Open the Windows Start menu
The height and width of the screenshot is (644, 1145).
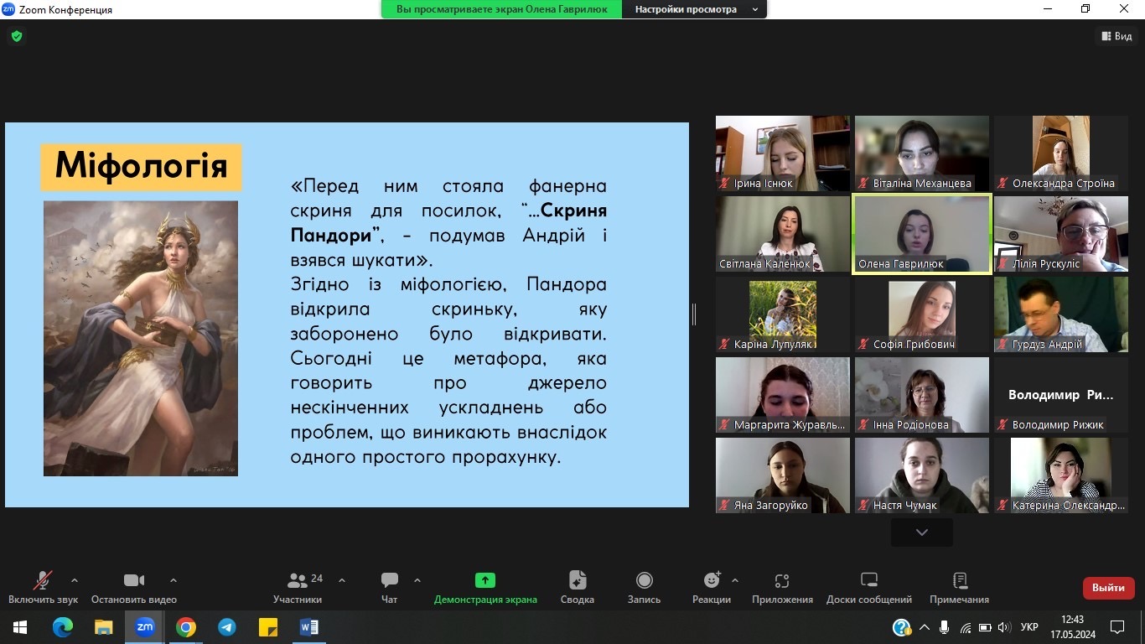19,627
